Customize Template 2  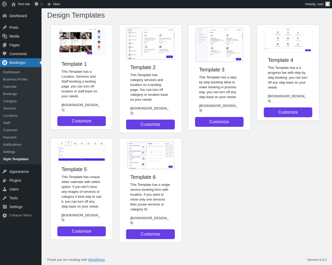point(150,124)
